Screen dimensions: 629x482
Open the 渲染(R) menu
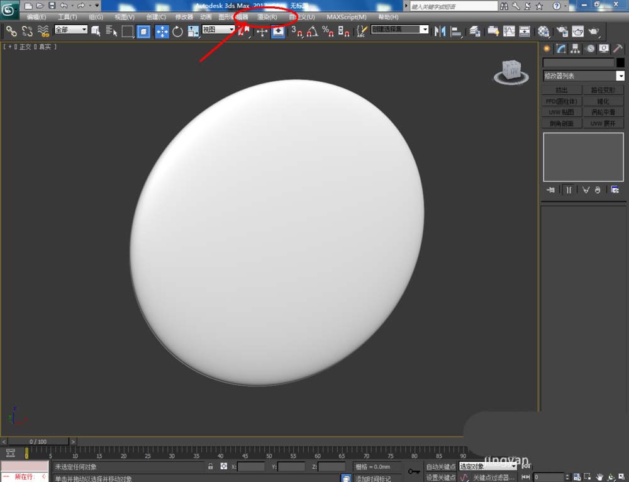tap(267, 17)
